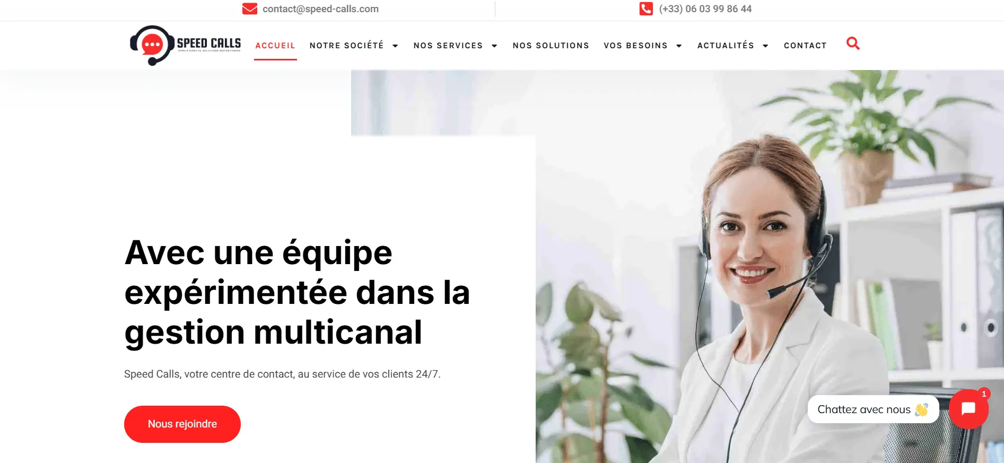Expand the Nos Services dropdown arrow

point(494,46)
